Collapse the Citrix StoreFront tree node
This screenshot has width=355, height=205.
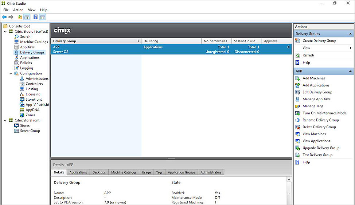[5, 120]
